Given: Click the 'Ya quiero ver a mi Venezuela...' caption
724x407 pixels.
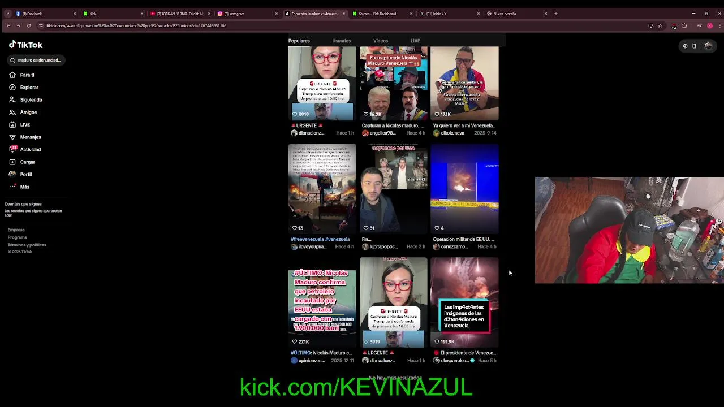Looking at the screenshot, I should pyautogui.click(x=464, y=125).
